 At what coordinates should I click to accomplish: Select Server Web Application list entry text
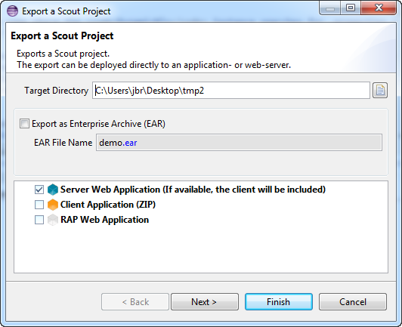tap(193, 190)
